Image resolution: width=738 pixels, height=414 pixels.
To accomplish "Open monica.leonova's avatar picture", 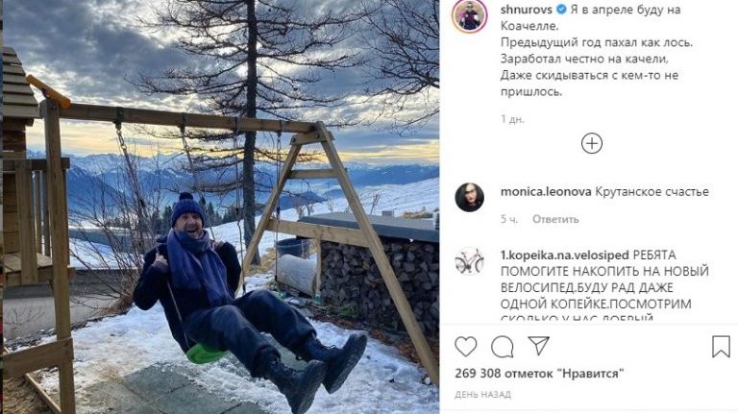I will pyautogui.click(x=469, y=198).
